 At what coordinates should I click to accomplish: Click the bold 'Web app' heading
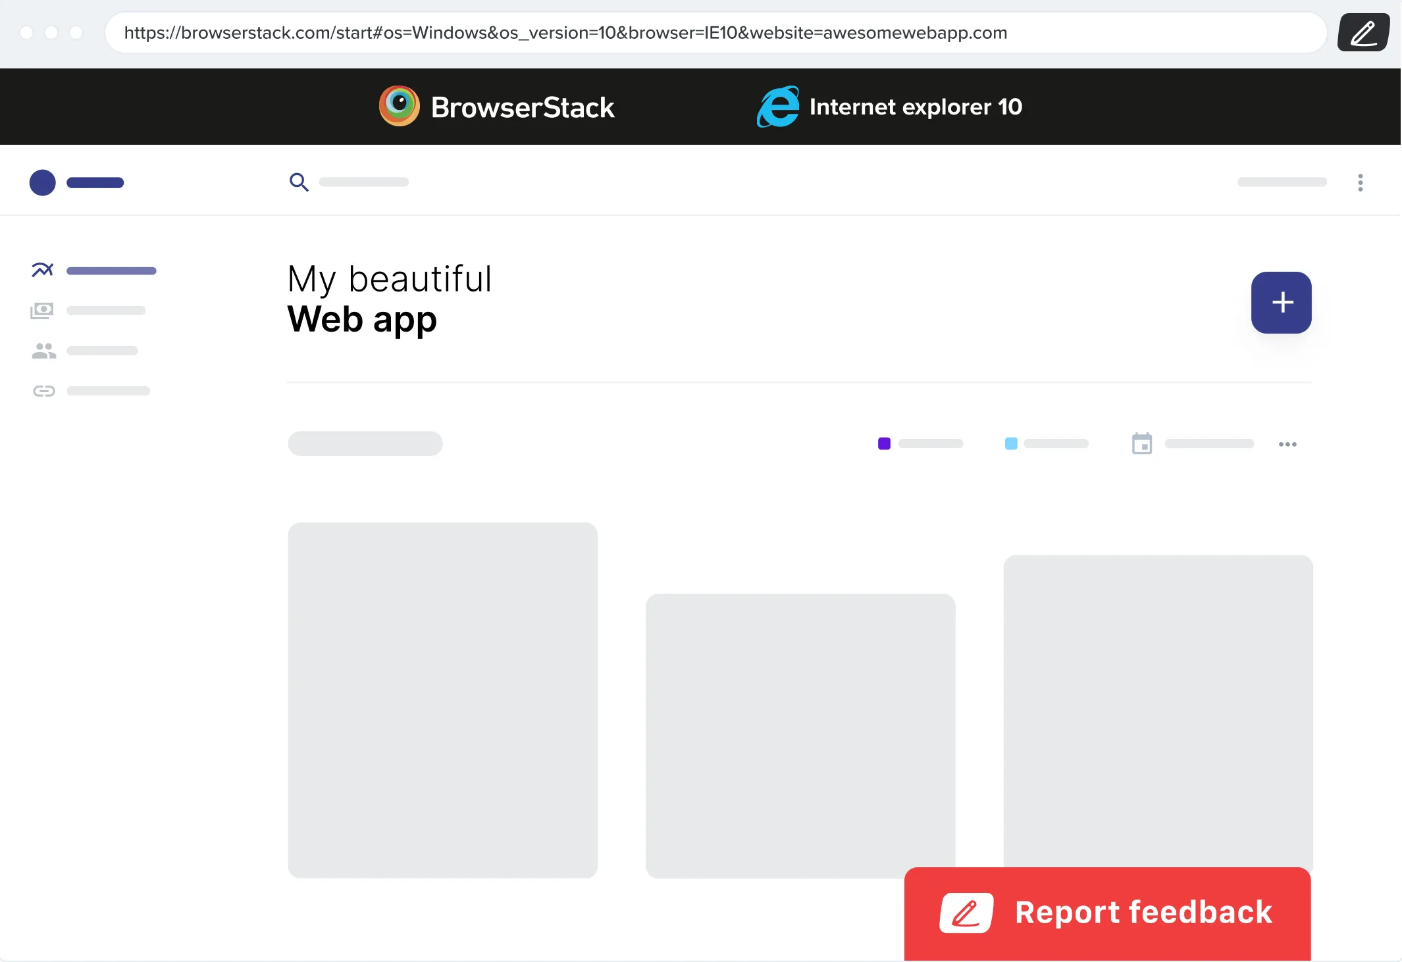362,320
